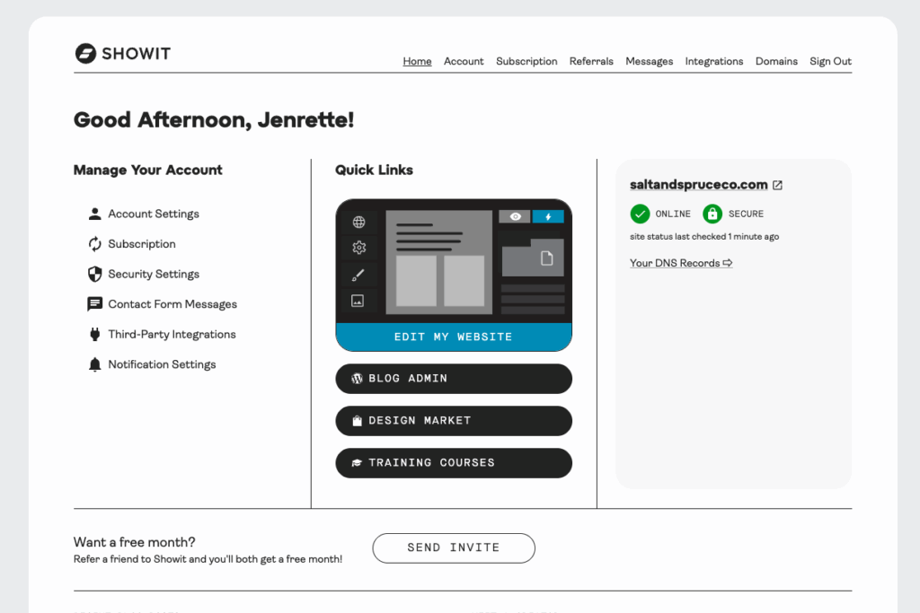This screenshot has height=613, width=920.
Task: Click the green Secure padlock icon
Action: [712, 214]
